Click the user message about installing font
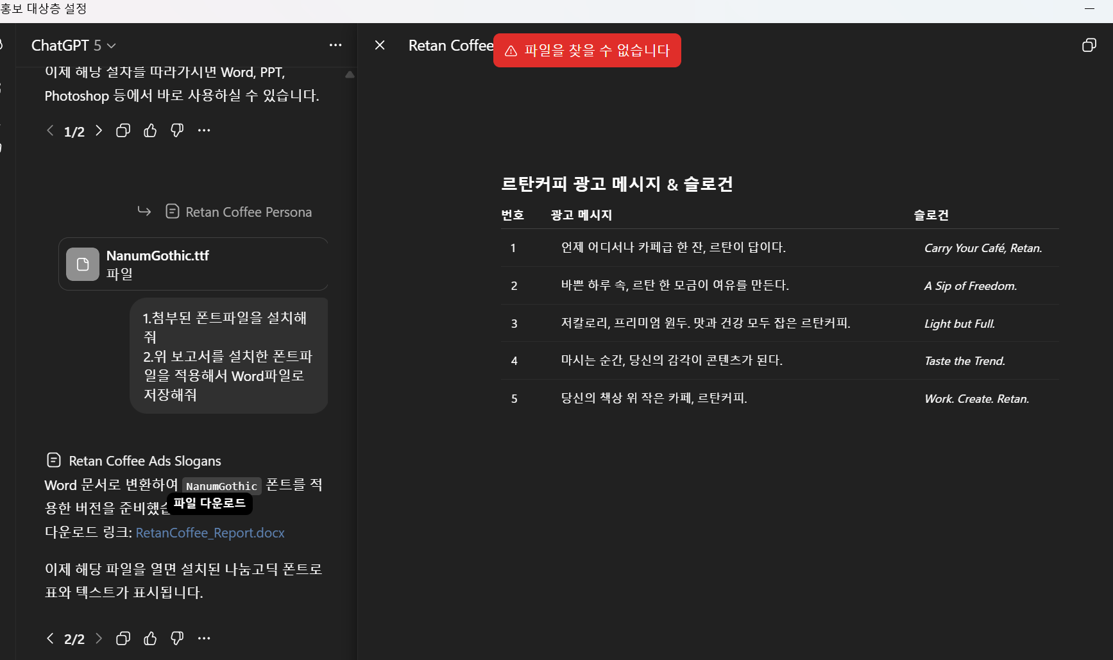1113x660 pixels. click(228, 356)
